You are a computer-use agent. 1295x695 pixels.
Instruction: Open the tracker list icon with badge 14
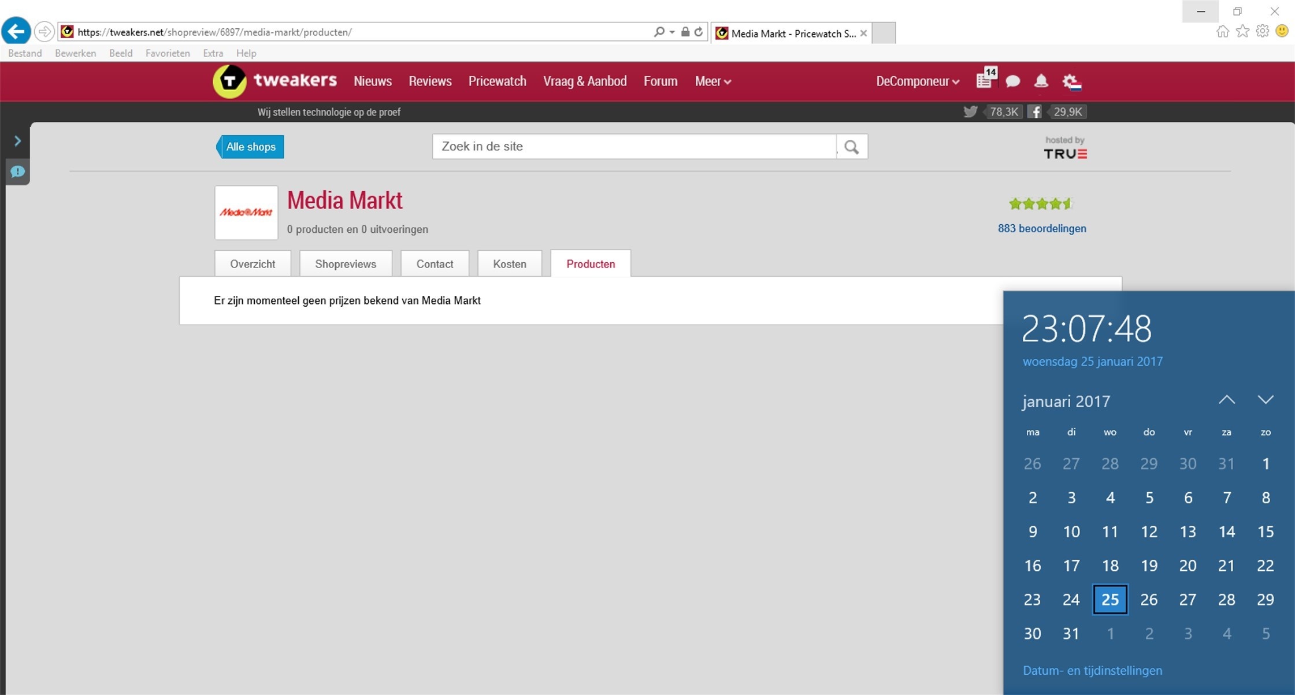coord(986,79)
